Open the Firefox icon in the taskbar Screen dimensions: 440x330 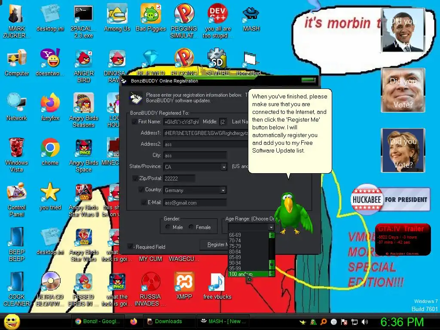point(134,321)
